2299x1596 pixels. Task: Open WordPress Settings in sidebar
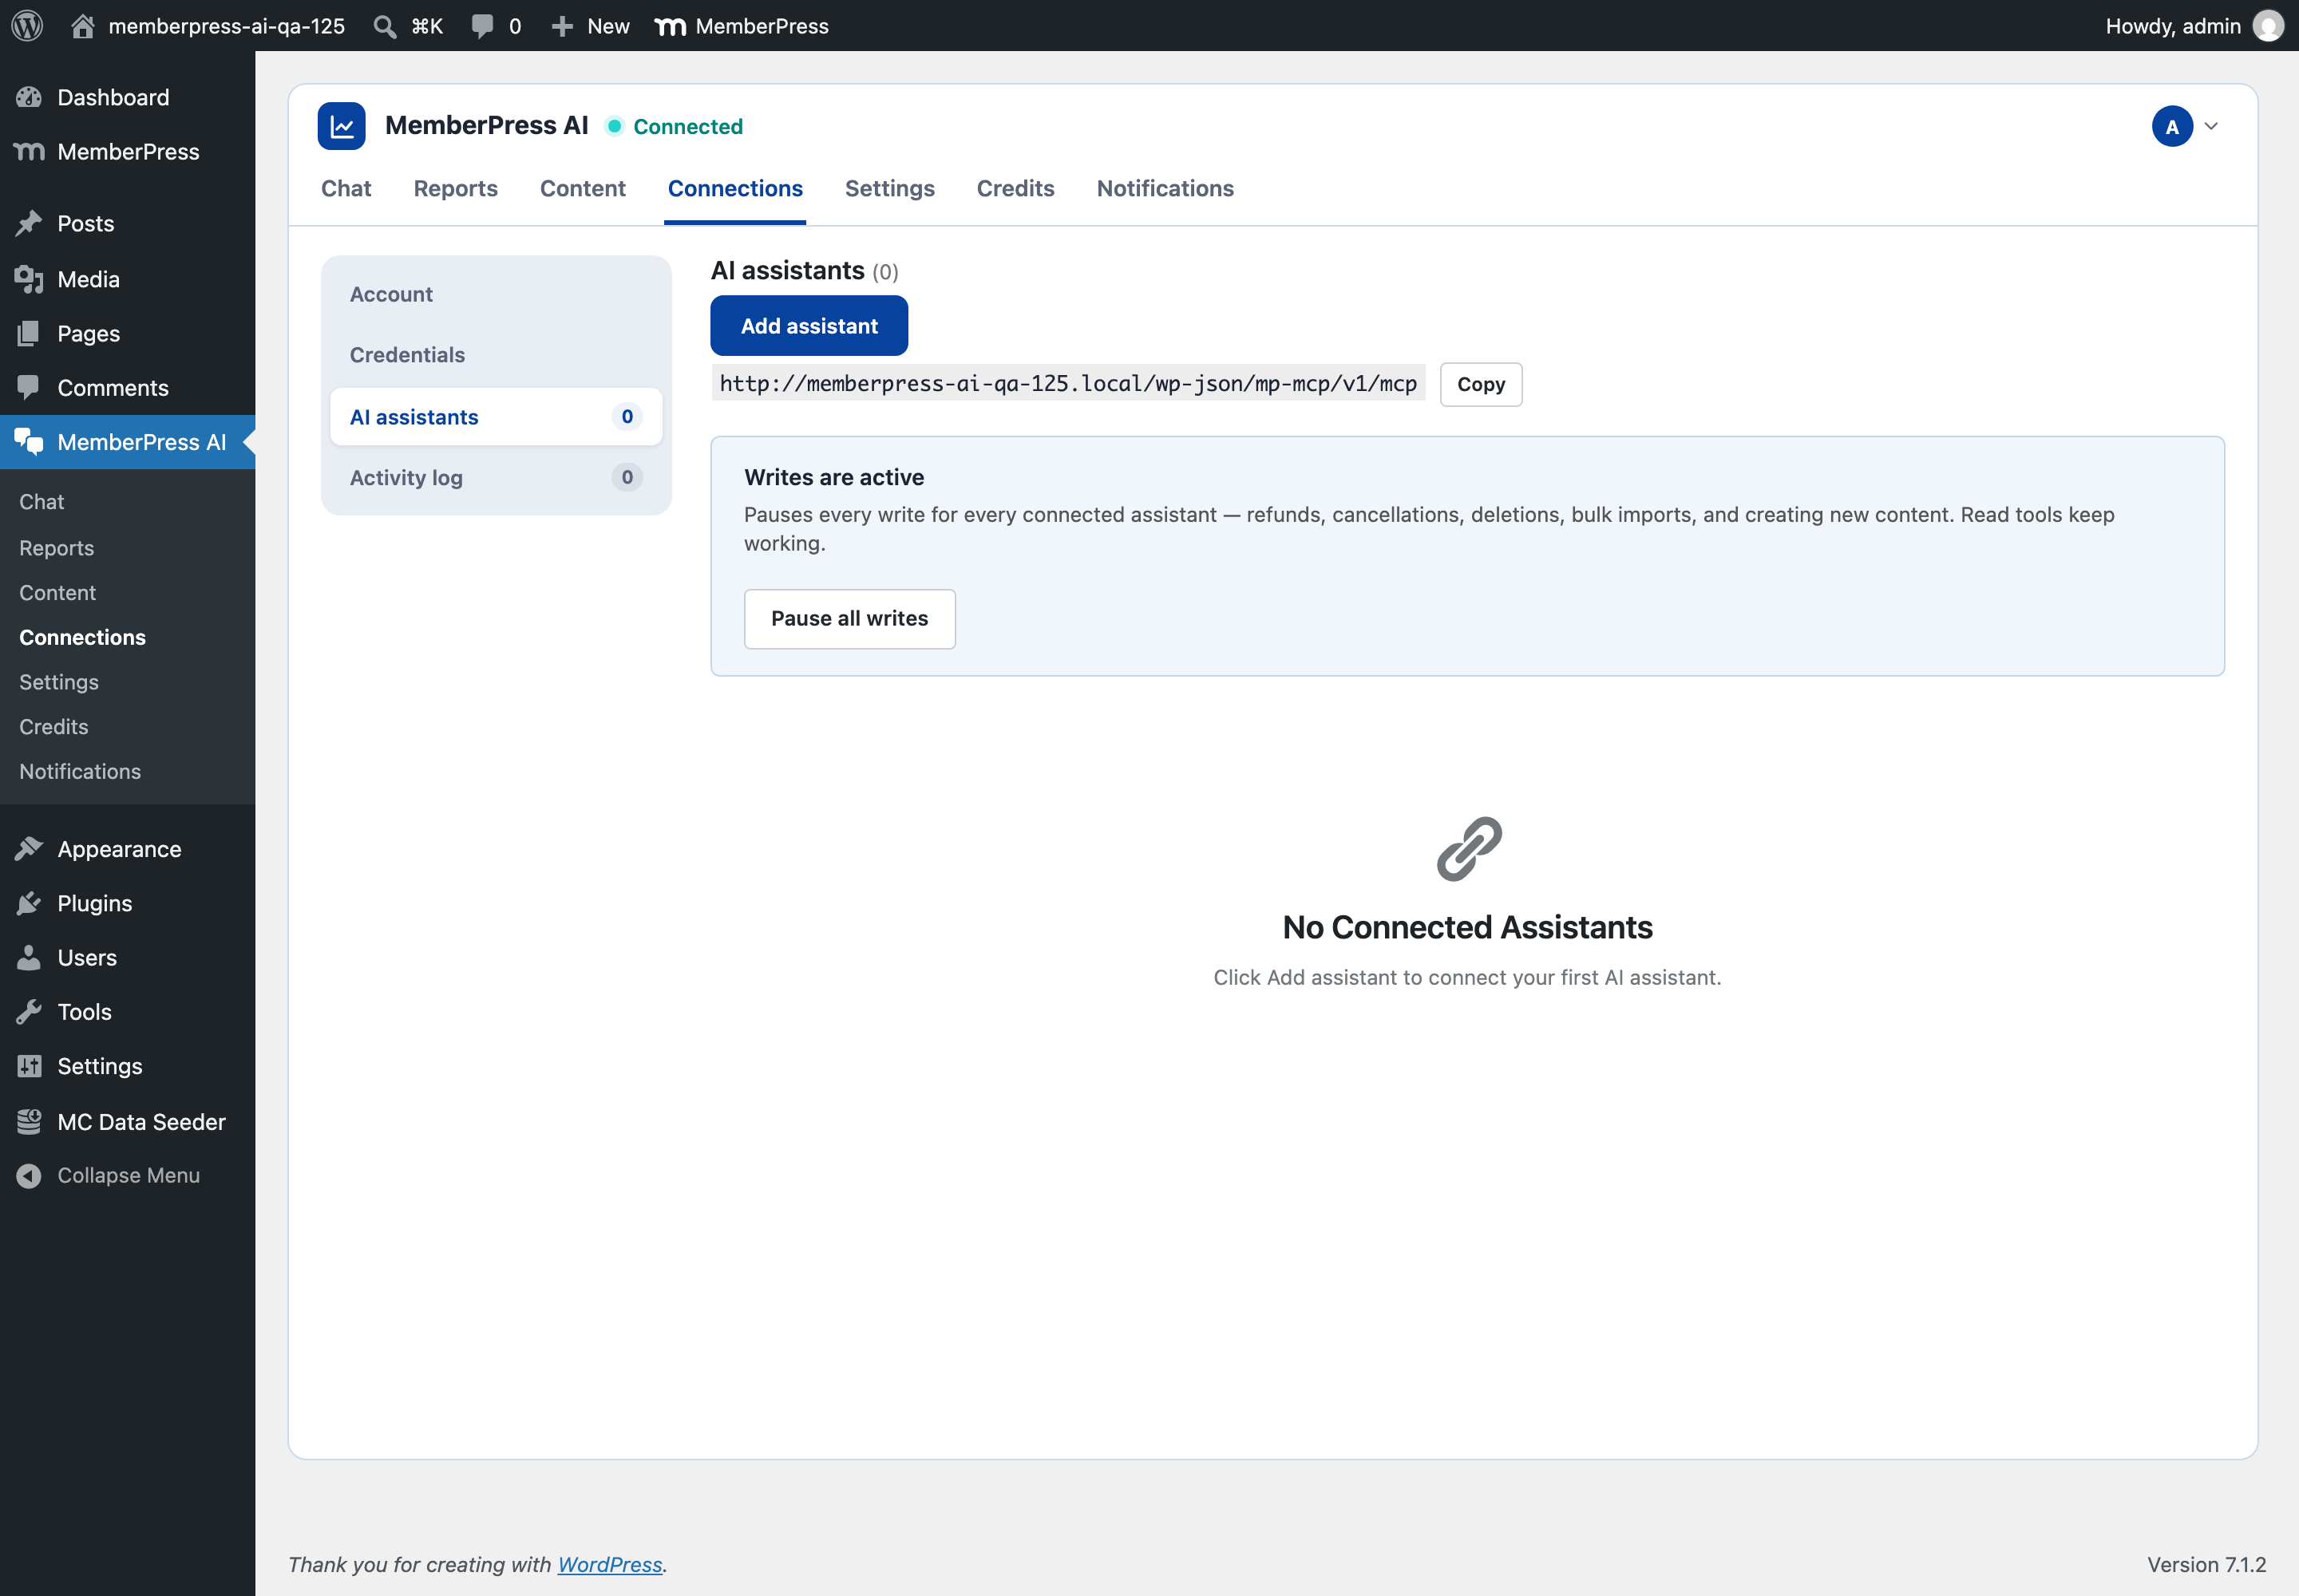127,1066
